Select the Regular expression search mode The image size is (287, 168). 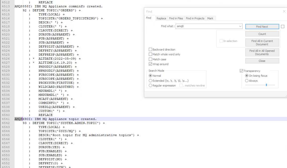(x=151, y=86)
